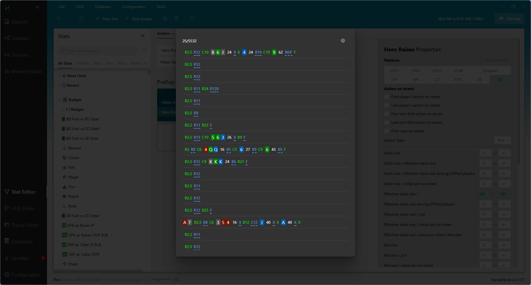The height and width of the screenshot is (285, 531).
Task: Switch to the Flop stats tab
Action: coord(97,63)
